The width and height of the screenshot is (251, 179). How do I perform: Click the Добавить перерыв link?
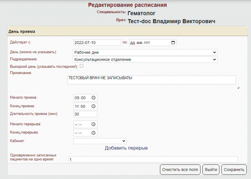[126, 148]
